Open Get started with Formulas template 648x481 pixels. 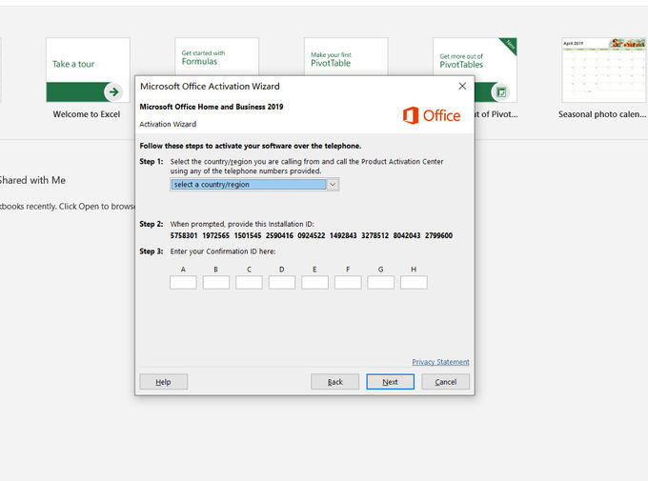pos(217,56)
